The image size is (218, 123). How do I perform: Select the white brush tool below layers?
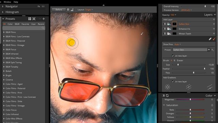[210, 39]
